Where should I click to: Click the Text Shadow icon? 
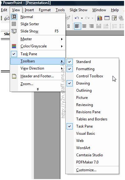68,26
